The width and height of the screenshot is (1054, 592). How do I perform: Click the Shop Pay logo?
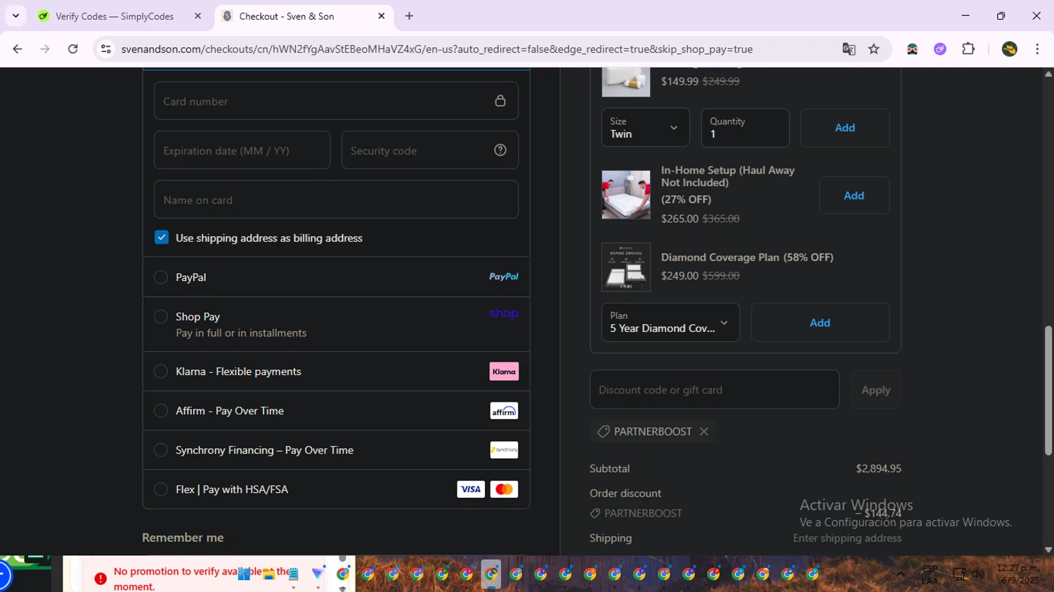click(504, 314)
